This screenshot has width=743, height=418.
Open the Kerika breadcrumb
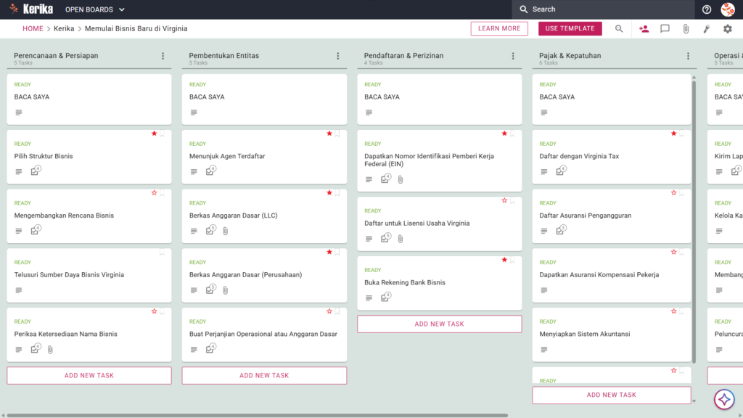click(64, 28)
